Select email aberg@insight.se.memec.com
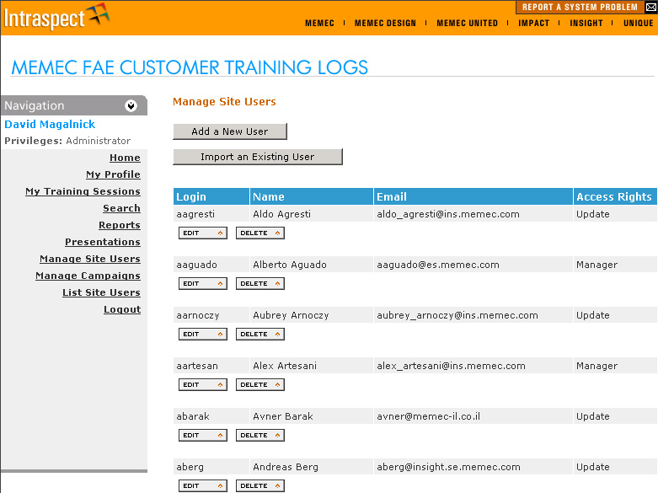658x493 pixels. pos(448,467)
